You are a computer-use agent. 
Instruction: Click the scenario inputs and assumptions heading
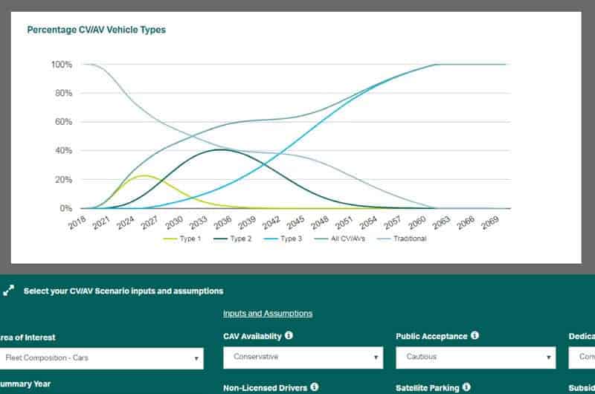(123, 291)
